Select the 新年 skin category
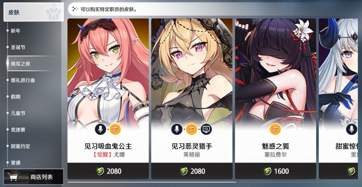The height and width of the screenshot is (187, 362). [16, 31]
